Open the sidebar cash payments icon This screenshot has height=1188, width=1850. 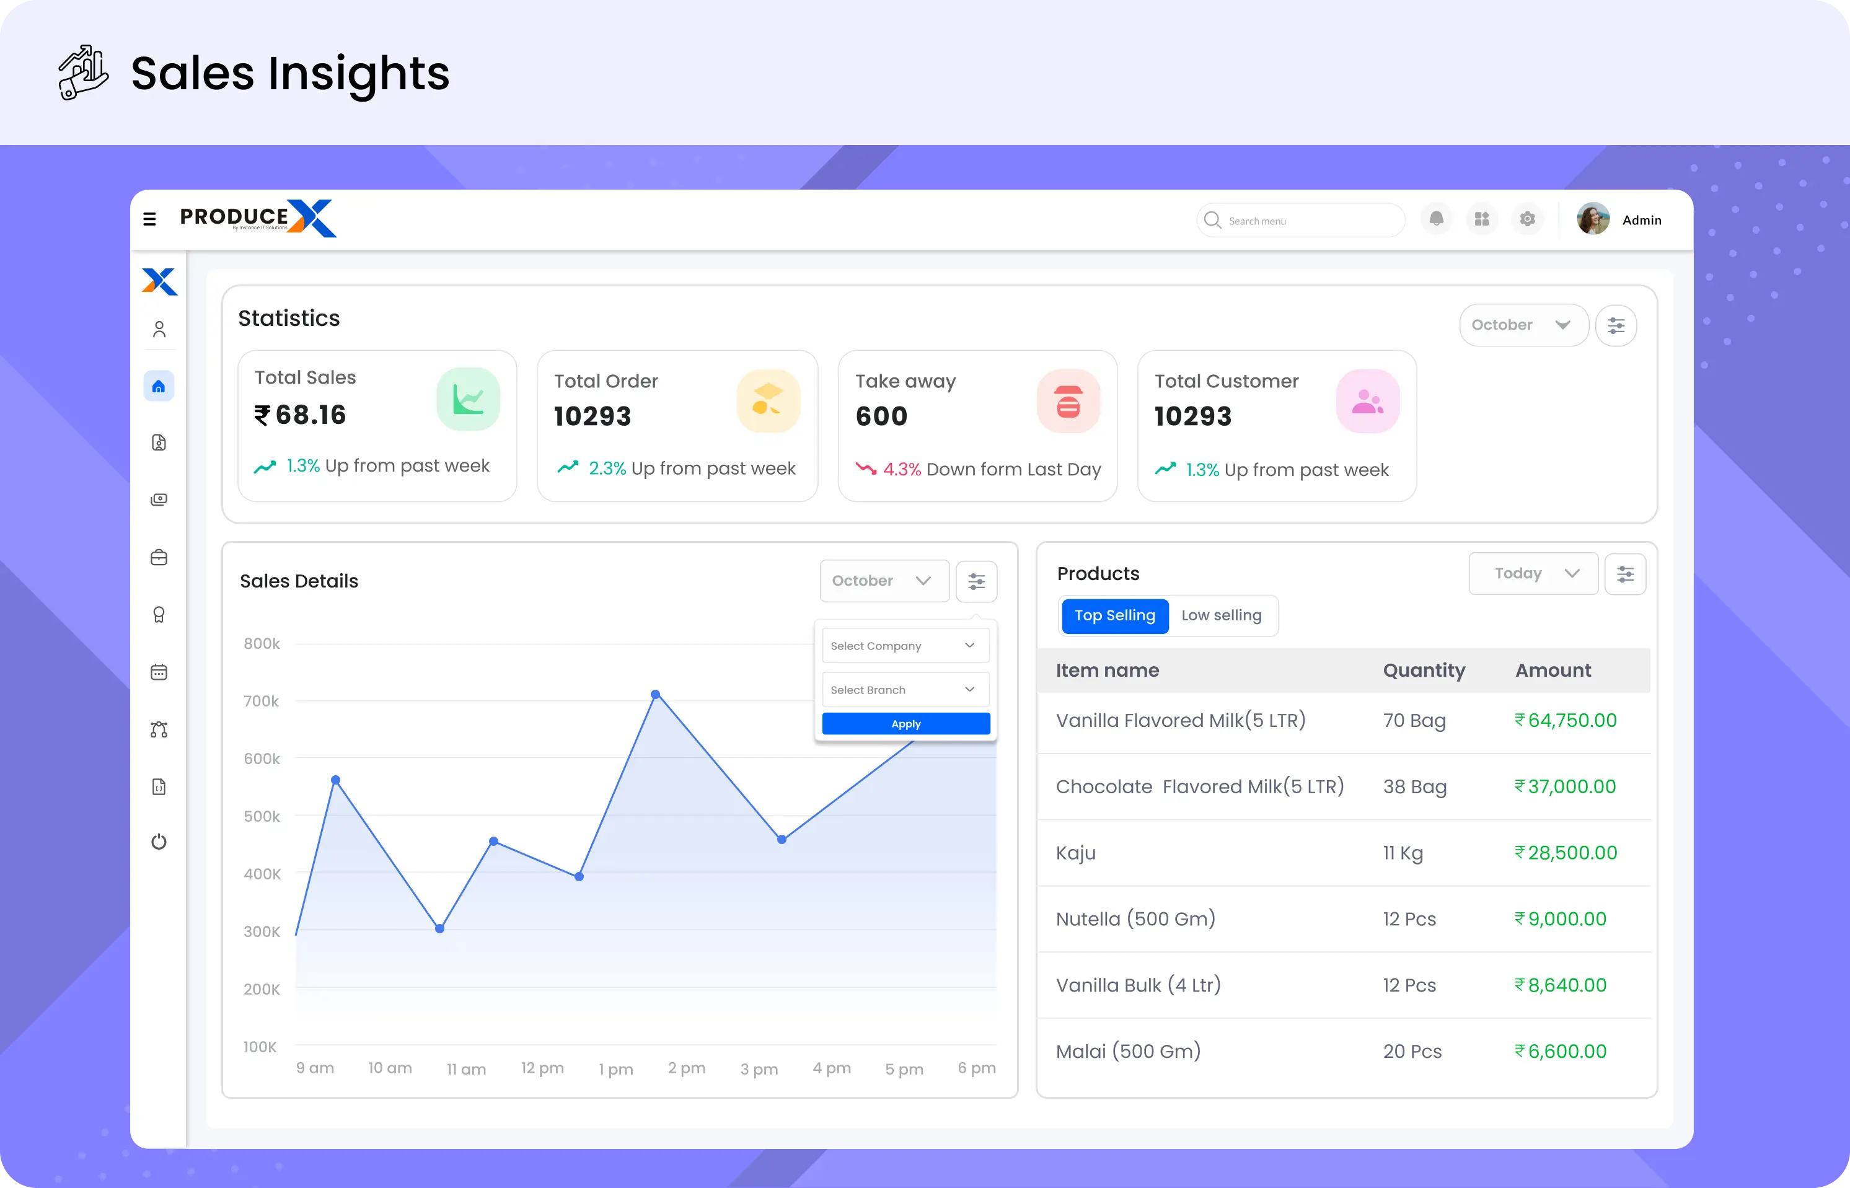(159, 500)
